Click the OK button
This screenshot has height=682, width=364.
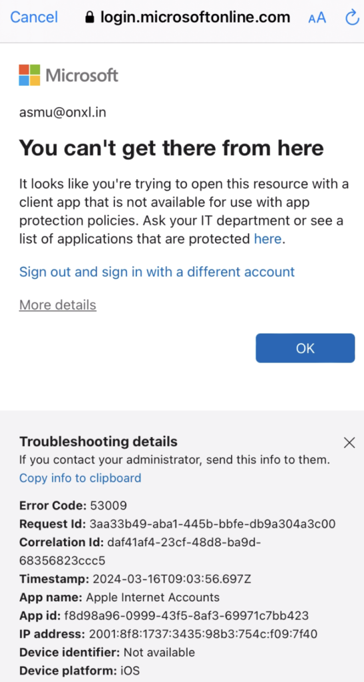305,348
